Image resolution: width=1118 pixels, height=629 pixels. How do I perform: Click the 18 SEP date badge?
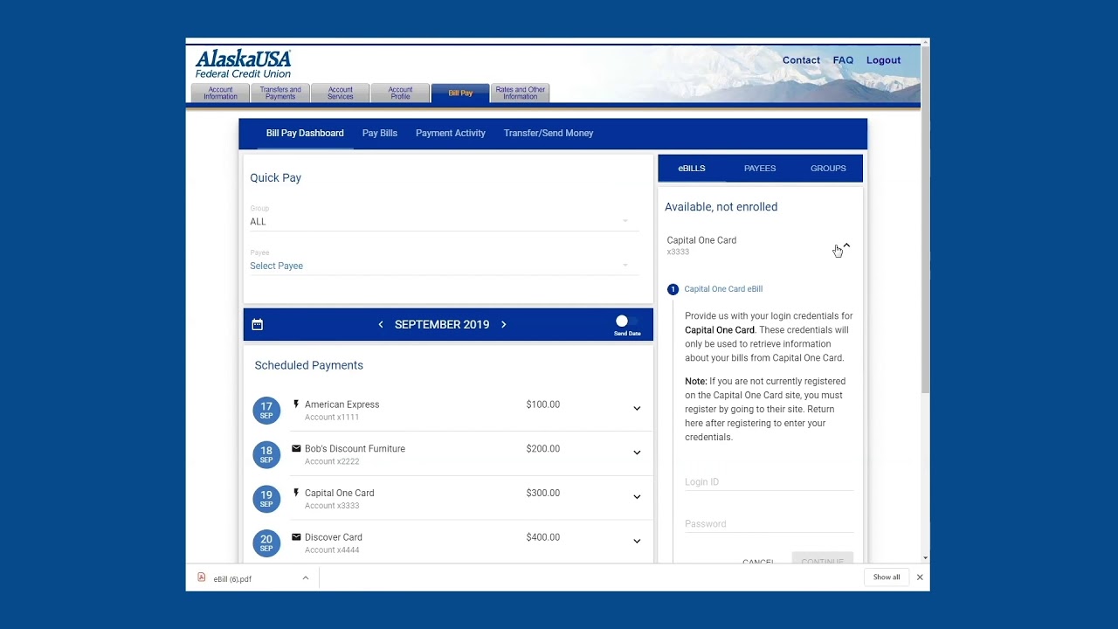(x=266, y=454)
